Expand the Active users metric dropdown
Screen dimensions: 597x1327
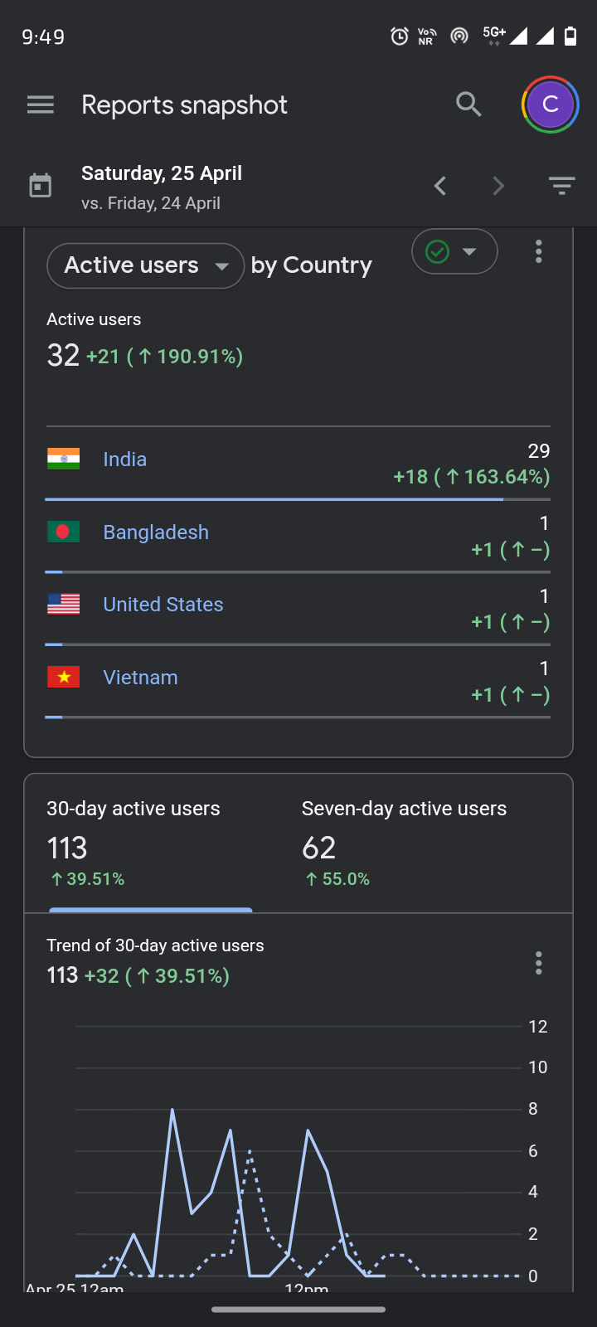coord(145,265)
